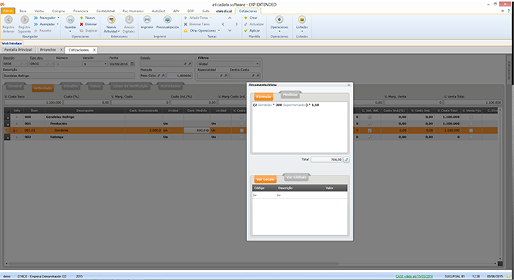514x280 pixels.
Task: Collapse the 000 Gondolas Refrige tree row
Action: click(x=8, y=117)
